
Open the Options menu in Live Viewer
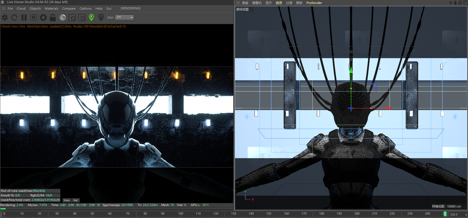pos(85,8)
